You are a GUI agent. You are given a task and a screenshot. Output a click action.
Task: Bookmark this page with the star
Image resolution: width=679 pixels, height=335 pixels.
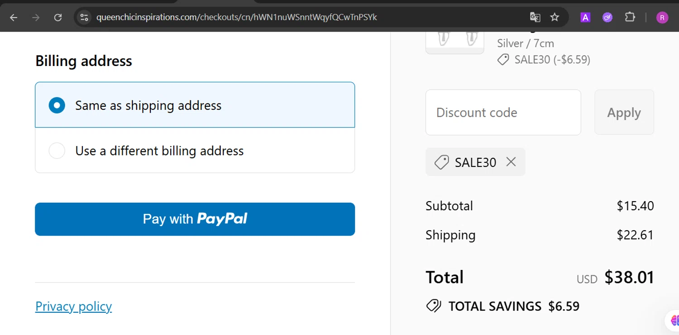tap(555, 18)
